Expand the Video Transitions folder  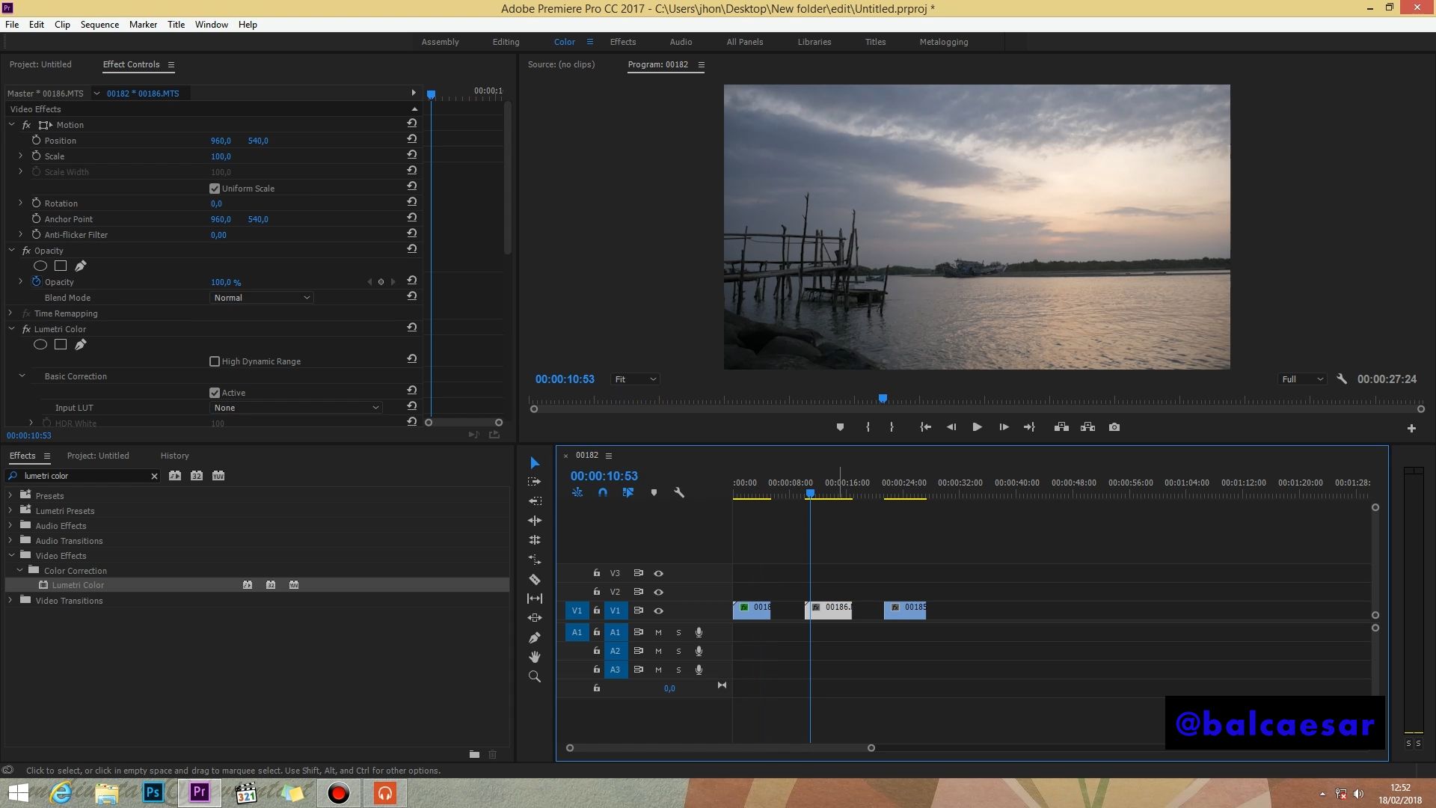(x=10, y=600)
